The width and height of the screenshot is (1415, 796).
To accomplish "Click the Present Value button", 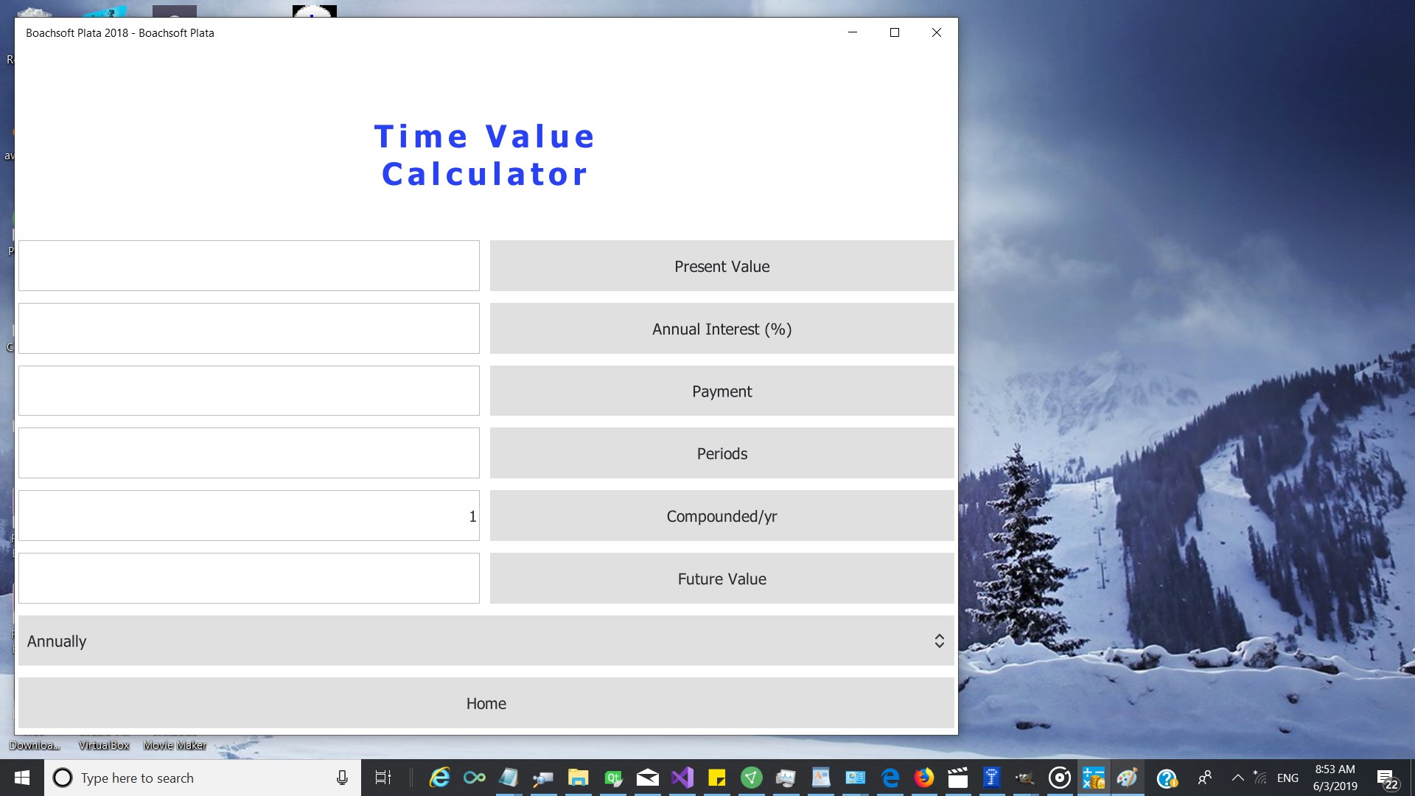I will tap(722, 266).
